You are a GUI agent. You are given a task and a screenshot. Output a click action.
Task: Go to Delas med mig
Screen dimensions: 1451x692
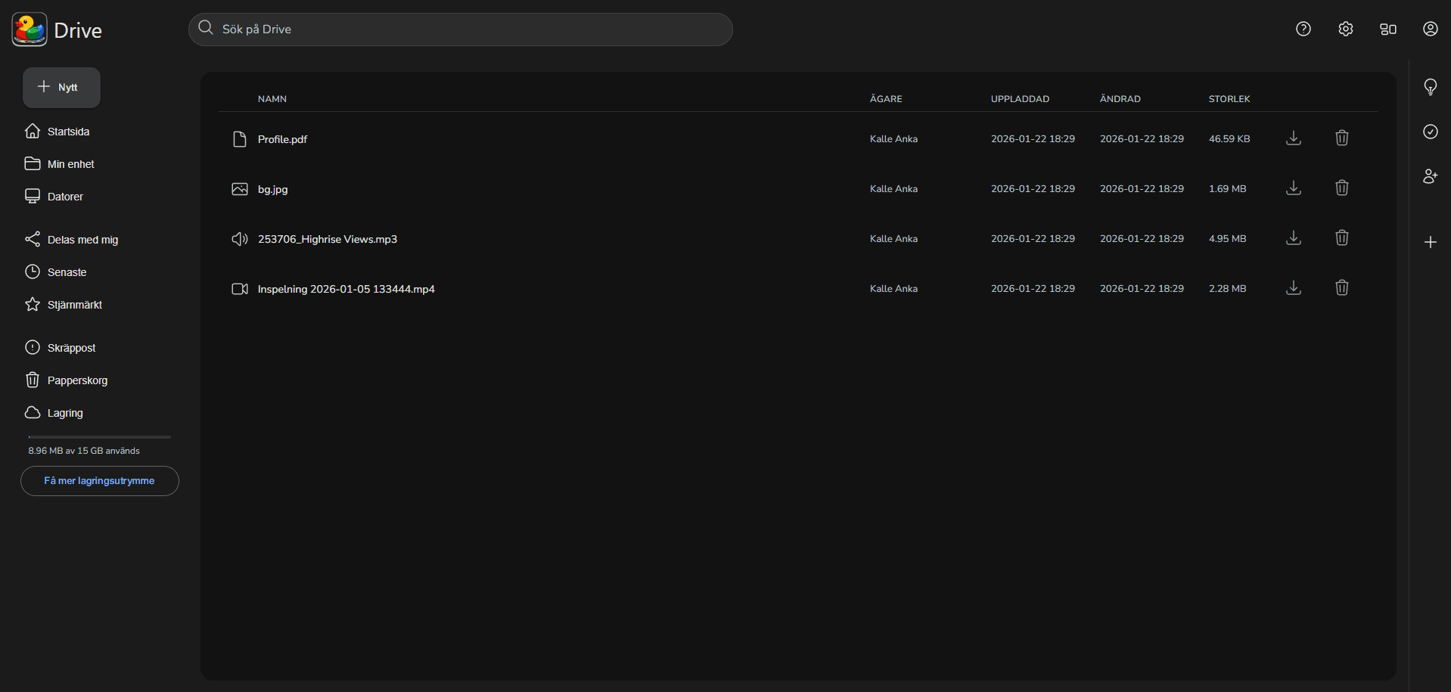tap(82, 240)
